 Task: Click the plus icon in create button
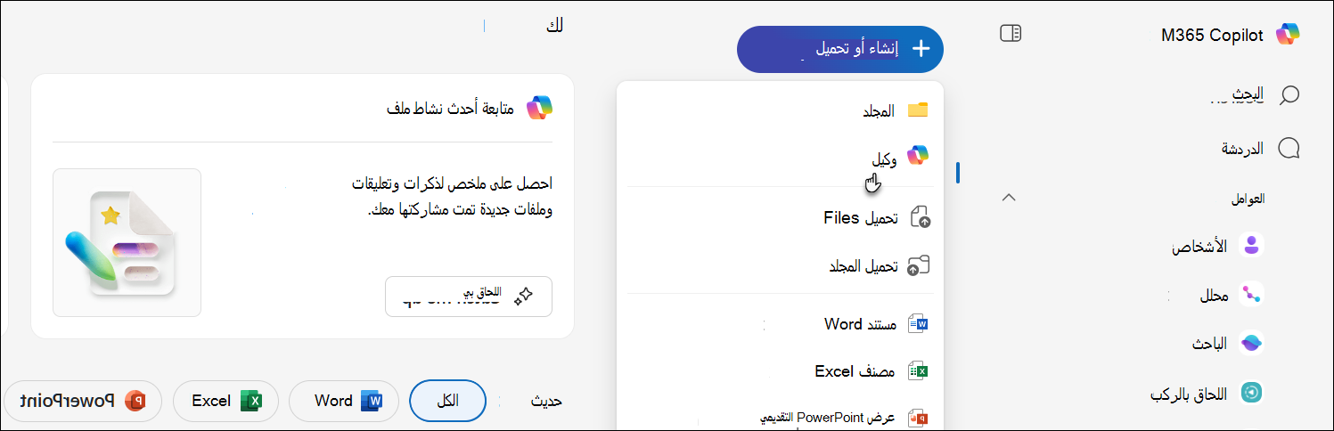921,49
